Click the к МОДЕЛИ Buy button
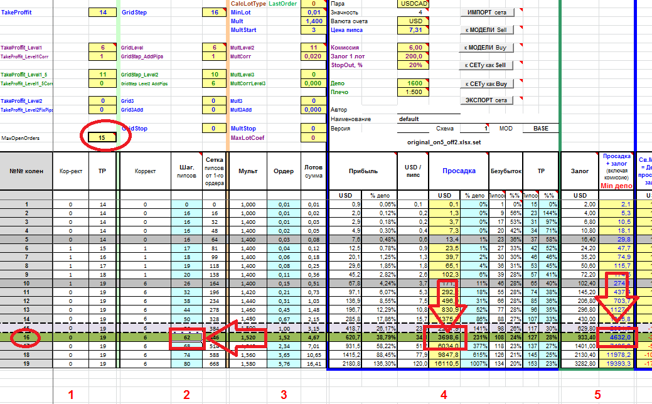The height and width of the screenshot is (404, 652). 486,48
